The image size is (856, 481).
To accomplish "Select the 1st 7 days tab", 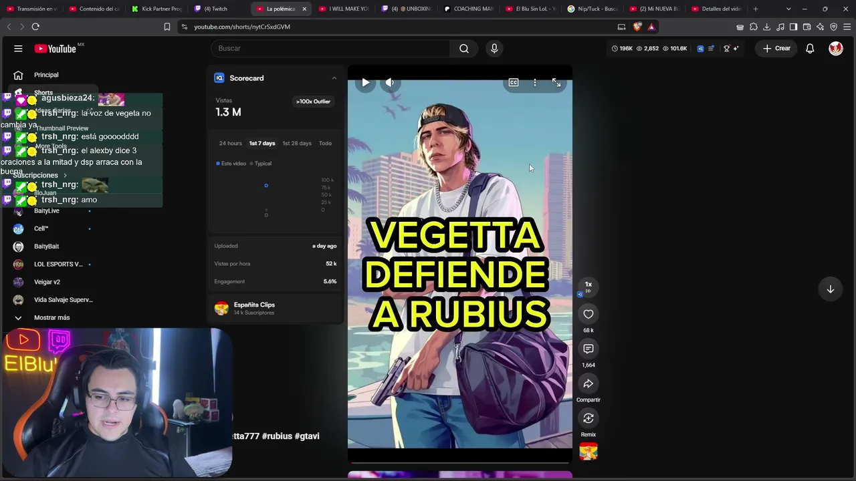I will tap(262, 143).
